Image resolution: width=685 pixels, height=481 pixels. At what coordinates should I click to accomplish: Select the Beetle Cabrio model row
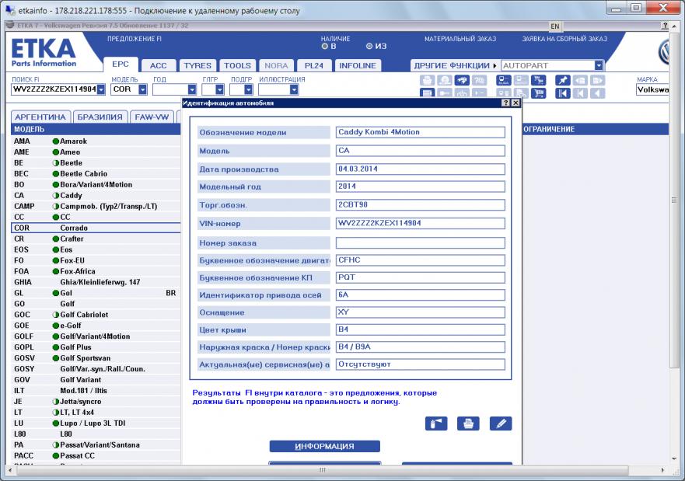pos(96,173)
